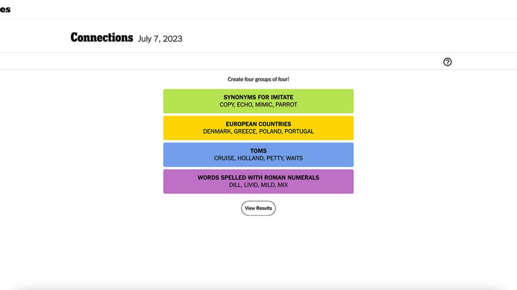Click the "Create four groups of four!" text
The width and height of the screenshot is (517, 290).
click(258, 79)
